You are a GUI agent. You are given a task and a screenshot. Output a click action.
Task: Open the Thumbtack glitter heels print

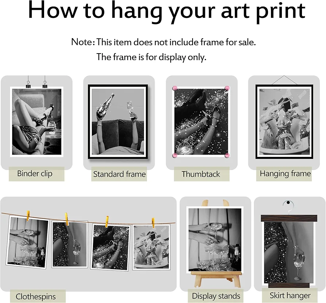pos(201,122)
